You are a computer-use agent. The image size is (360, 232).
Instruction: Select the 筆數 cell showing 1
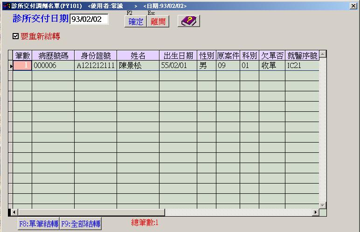coord(22,66)
